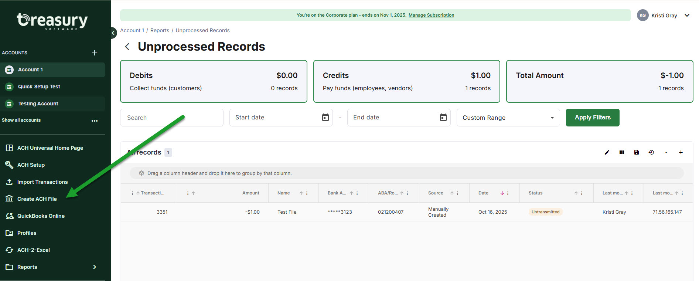The height and width of the screenshot is (281, 699).
Task: Save the grid layout with the floppy icon
Action: point(637,152)
